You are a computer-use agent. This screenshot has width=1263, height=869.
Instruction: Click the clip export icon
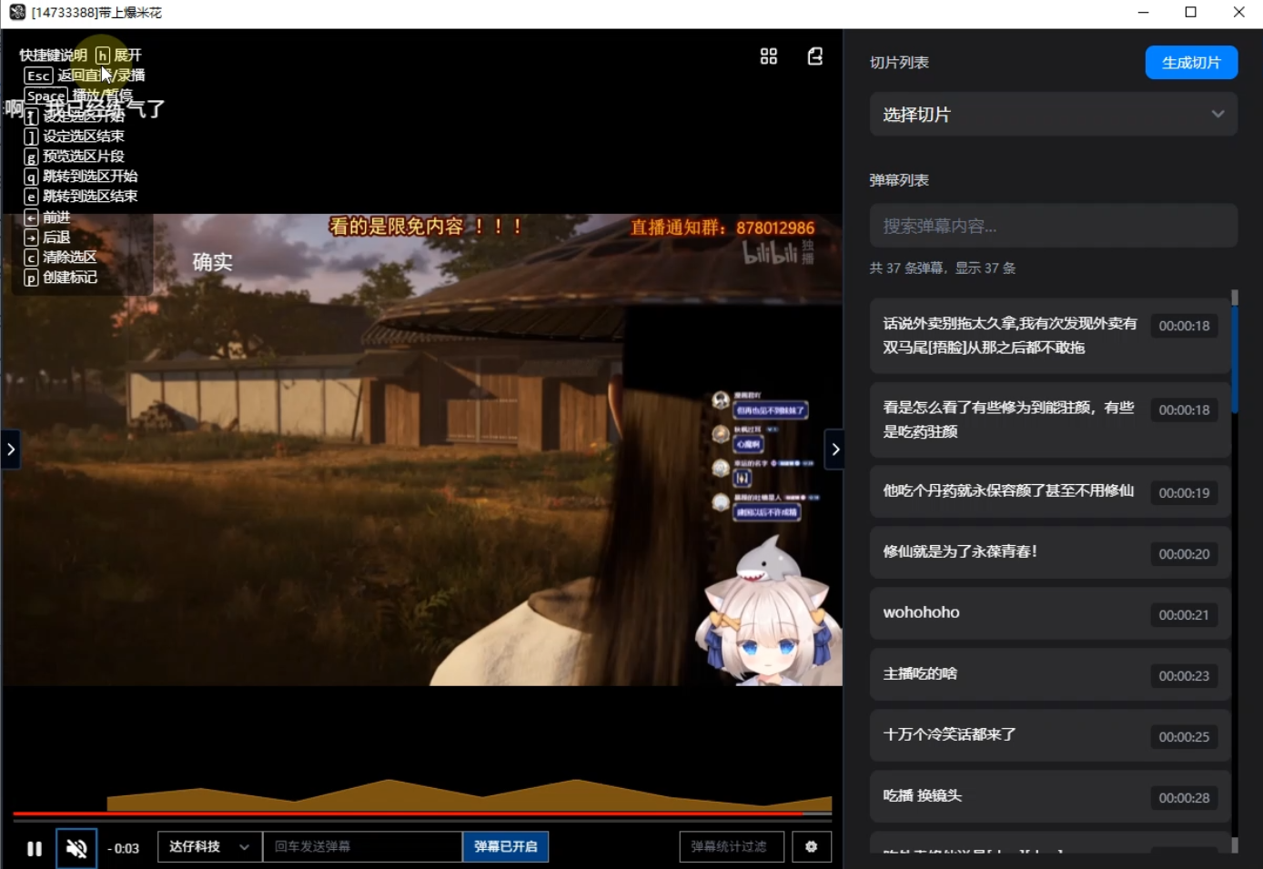point(815,56)
